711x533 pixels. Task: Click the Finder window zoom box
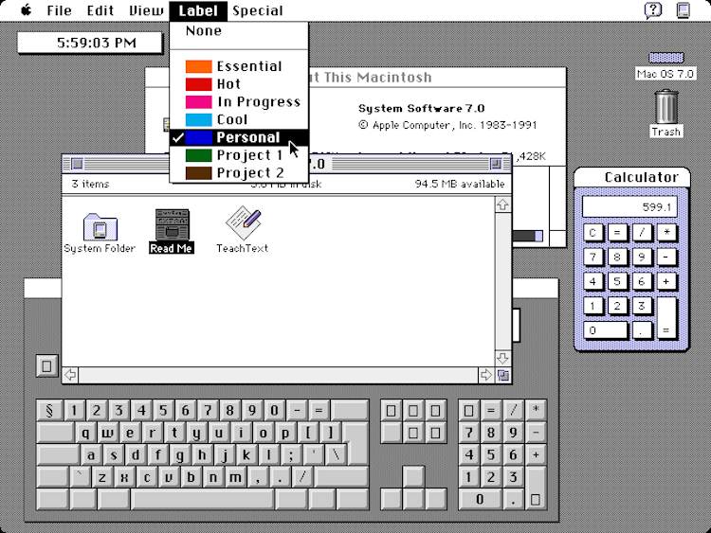(496, 164)
